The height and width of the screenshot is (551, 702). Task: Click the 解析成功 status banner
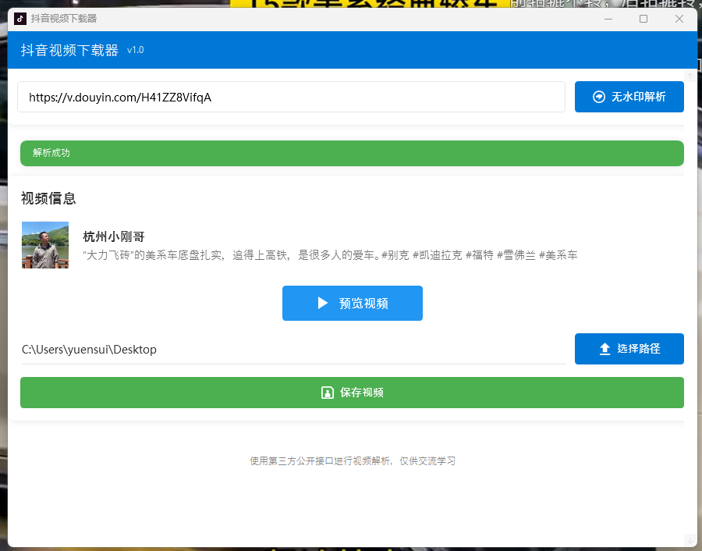pyautogui.click(x=352, y=153)
